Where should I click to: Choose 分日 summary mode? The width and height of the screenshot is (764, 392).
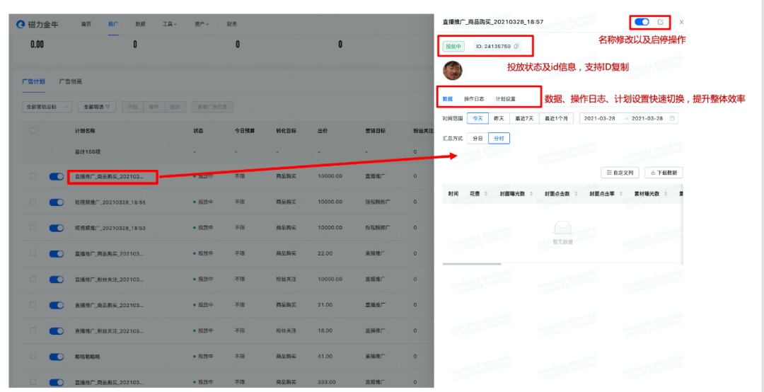(477, 139)
